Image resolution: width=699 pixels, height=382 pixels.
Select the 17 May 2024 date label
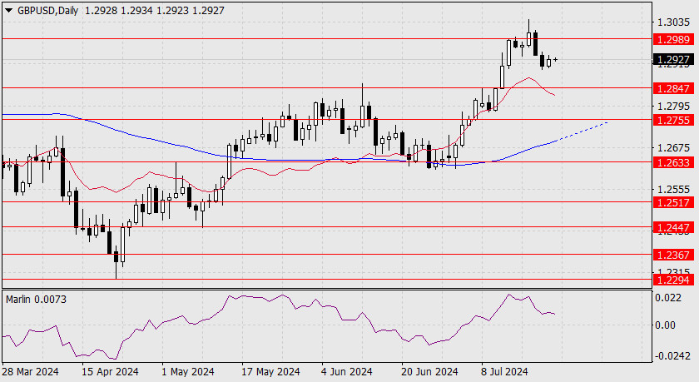pyautogui.click(x=270, y=372)
